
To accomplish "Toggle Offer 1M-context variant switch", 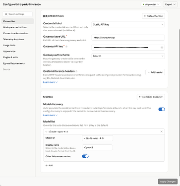I will click(x=85, y=156).
